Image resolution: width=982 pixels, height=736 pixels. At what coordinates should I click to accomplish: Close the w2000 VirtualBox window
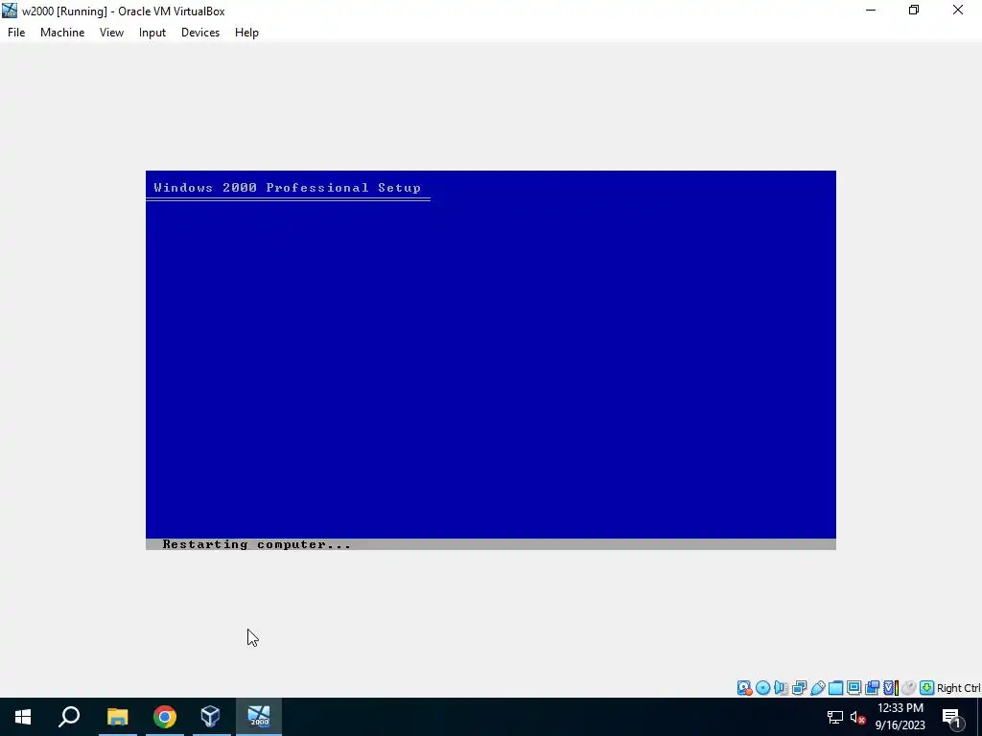click(x=958, y=10)
